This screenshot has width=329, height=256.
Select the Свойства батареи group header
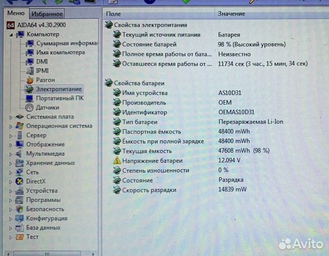[135, 83]
